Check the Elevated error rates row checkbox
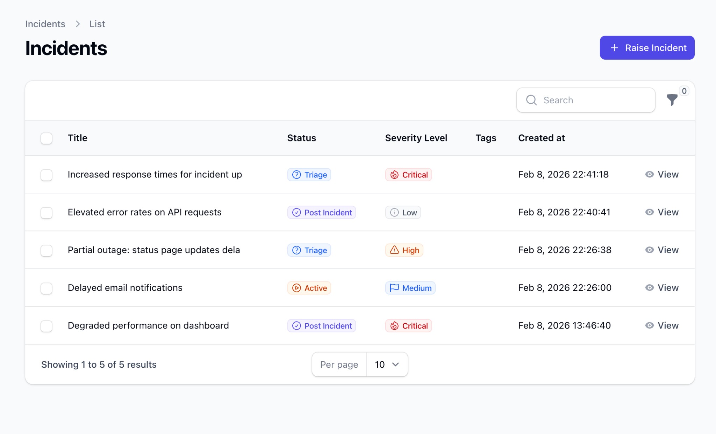 click(46, 213)
